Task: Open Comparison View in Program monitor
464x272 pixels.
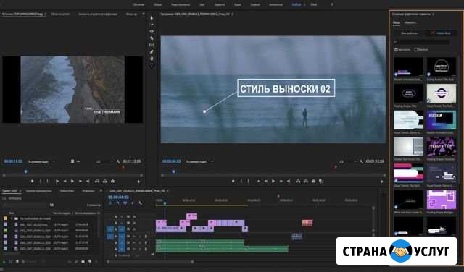Action: click(321, 182)
